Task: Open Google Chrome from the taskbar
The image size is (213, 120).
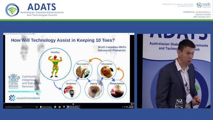Action: click(x=60, y=107)
